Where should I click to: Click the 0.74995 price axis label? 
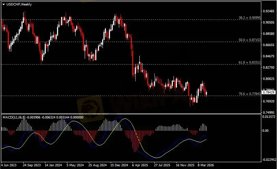269,112
